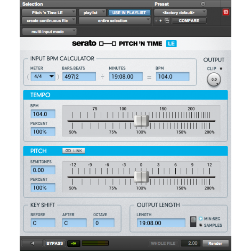Open the multi-input mode dropdown

[49, 31]
